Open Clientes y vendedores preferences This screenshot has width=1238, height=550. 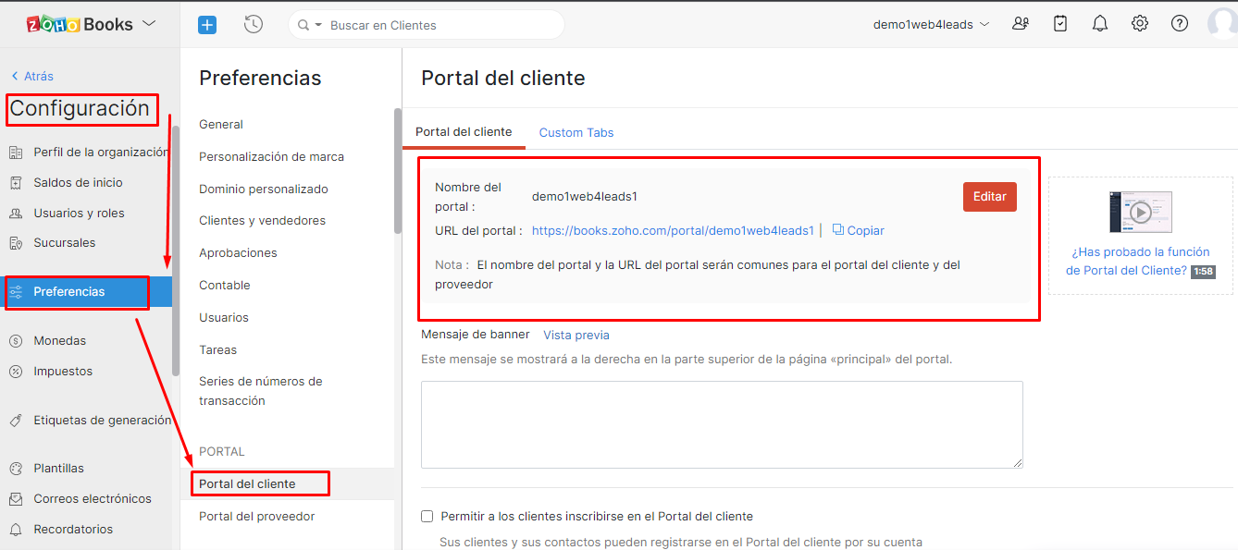click(x=262, y=221)
